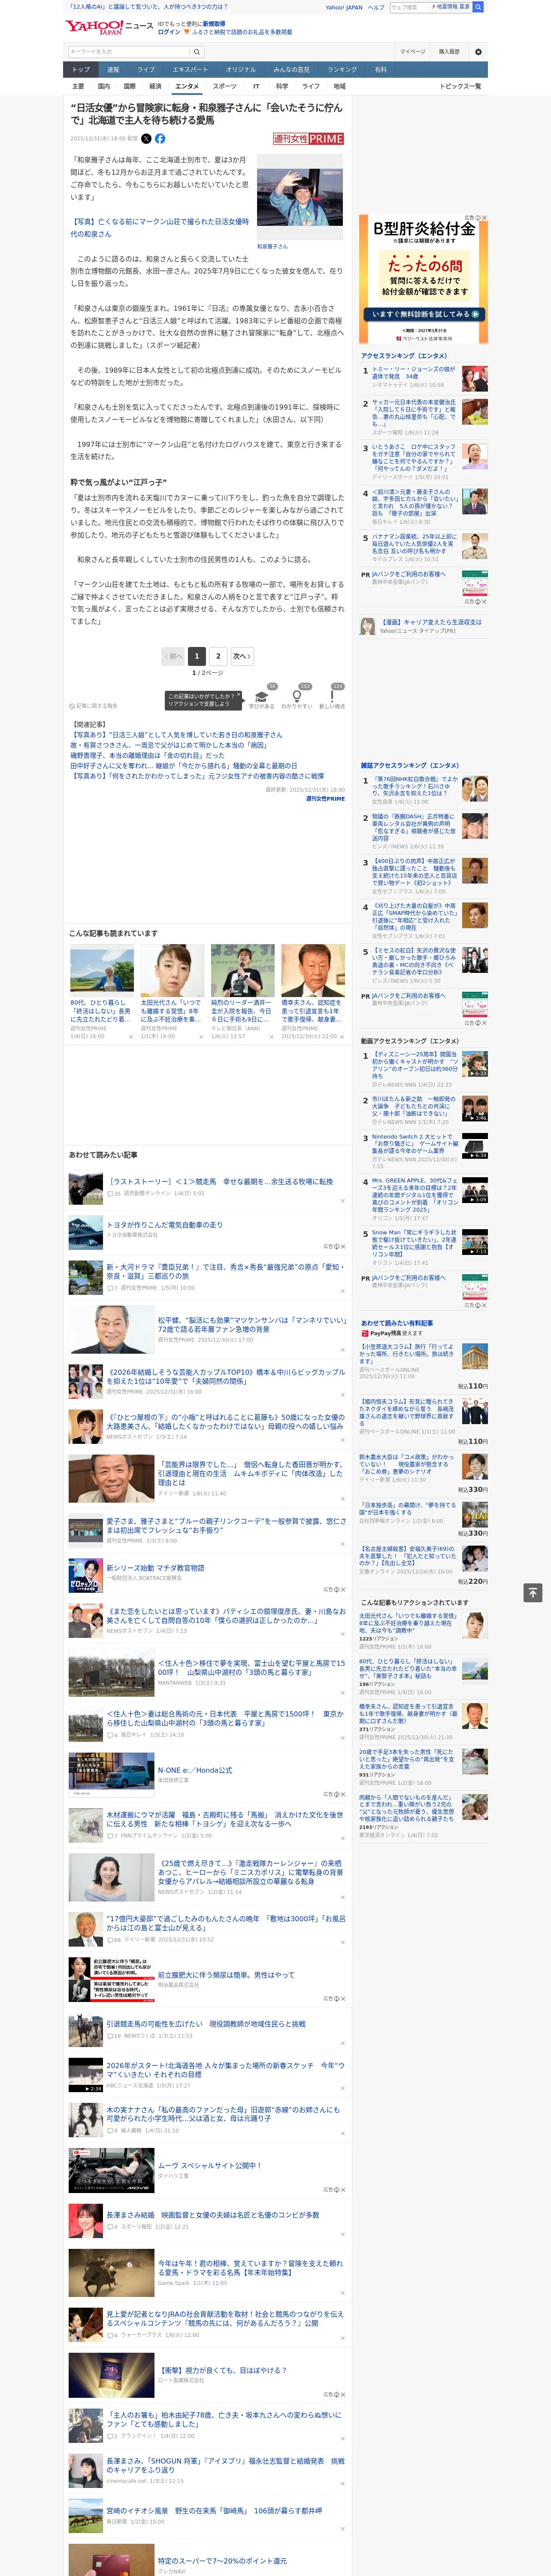Viewport: 551px width, 2576px height.
Task: Select the 経済 category
Action: [155, 86]
